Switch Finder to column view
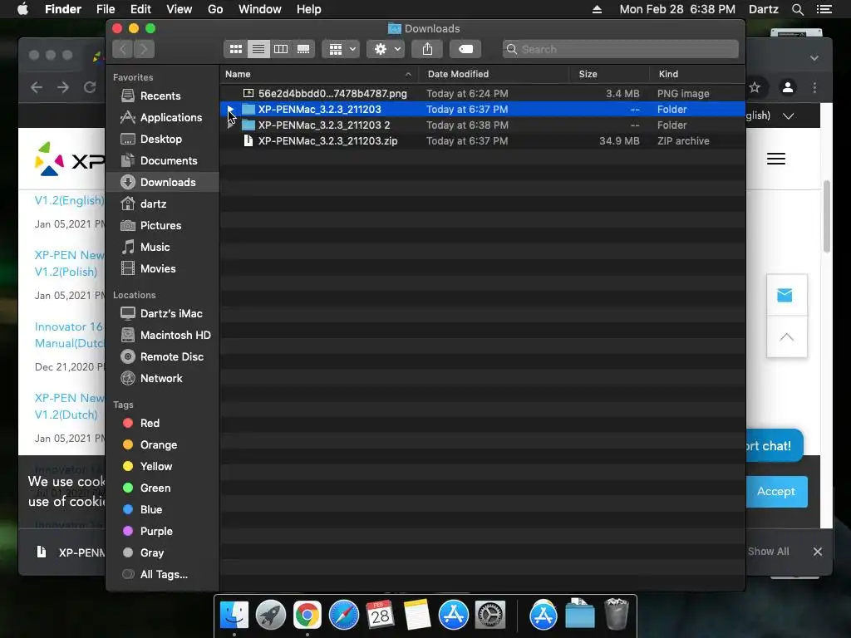The image size is (851, 638). click(281, 49)
